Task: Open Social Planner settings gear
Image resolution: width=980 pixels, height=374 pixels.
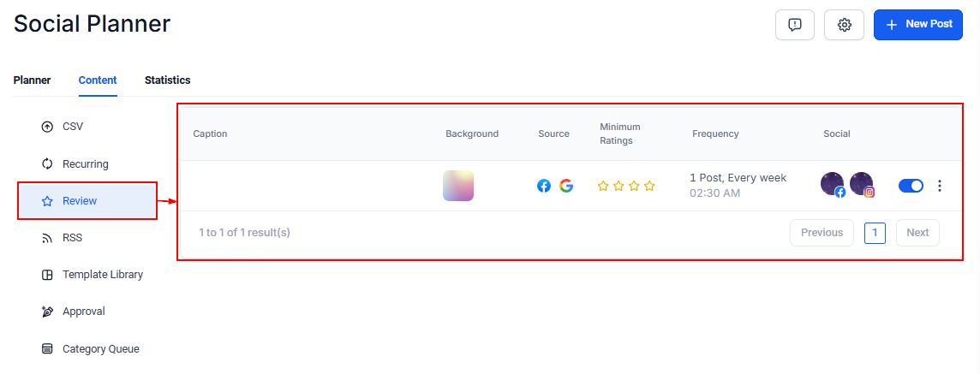Action: [844, 25]
